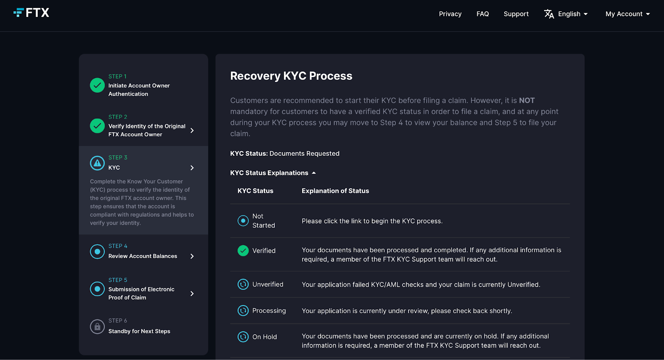Click Step 2 green checkmark icon
Image resolution: width=664 pixels, height=360 pixels.
click(x=97, y=126)
